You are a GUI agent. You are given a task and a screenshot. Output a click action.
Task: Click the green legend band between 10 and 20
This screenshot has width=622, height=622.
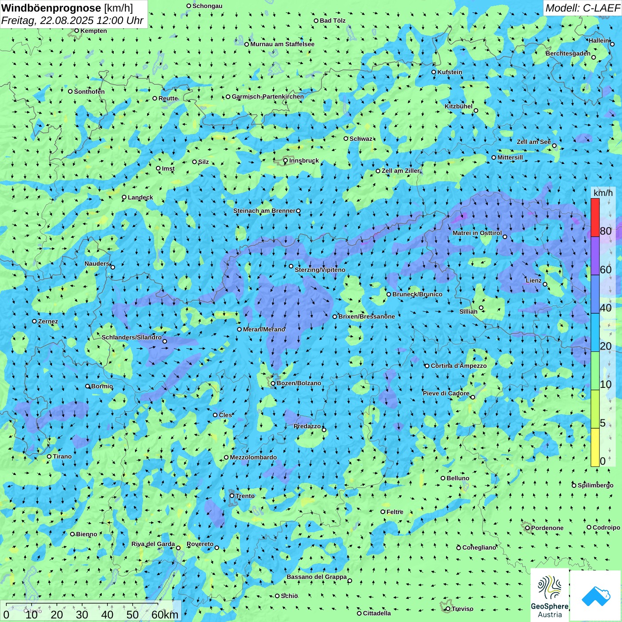[x=595, y=371]
